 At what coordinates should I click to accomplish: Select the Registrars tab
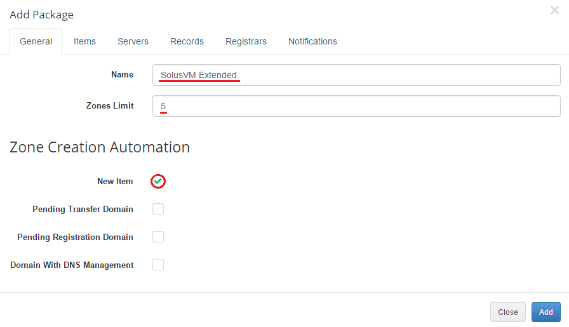coord(246,41)
